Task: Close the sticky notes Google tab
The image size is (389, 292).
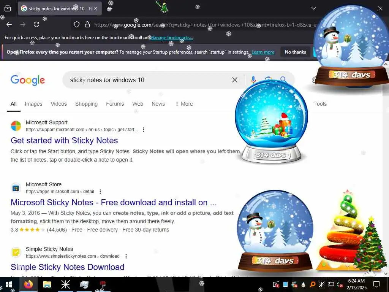Action: click(x=96, y=9)
